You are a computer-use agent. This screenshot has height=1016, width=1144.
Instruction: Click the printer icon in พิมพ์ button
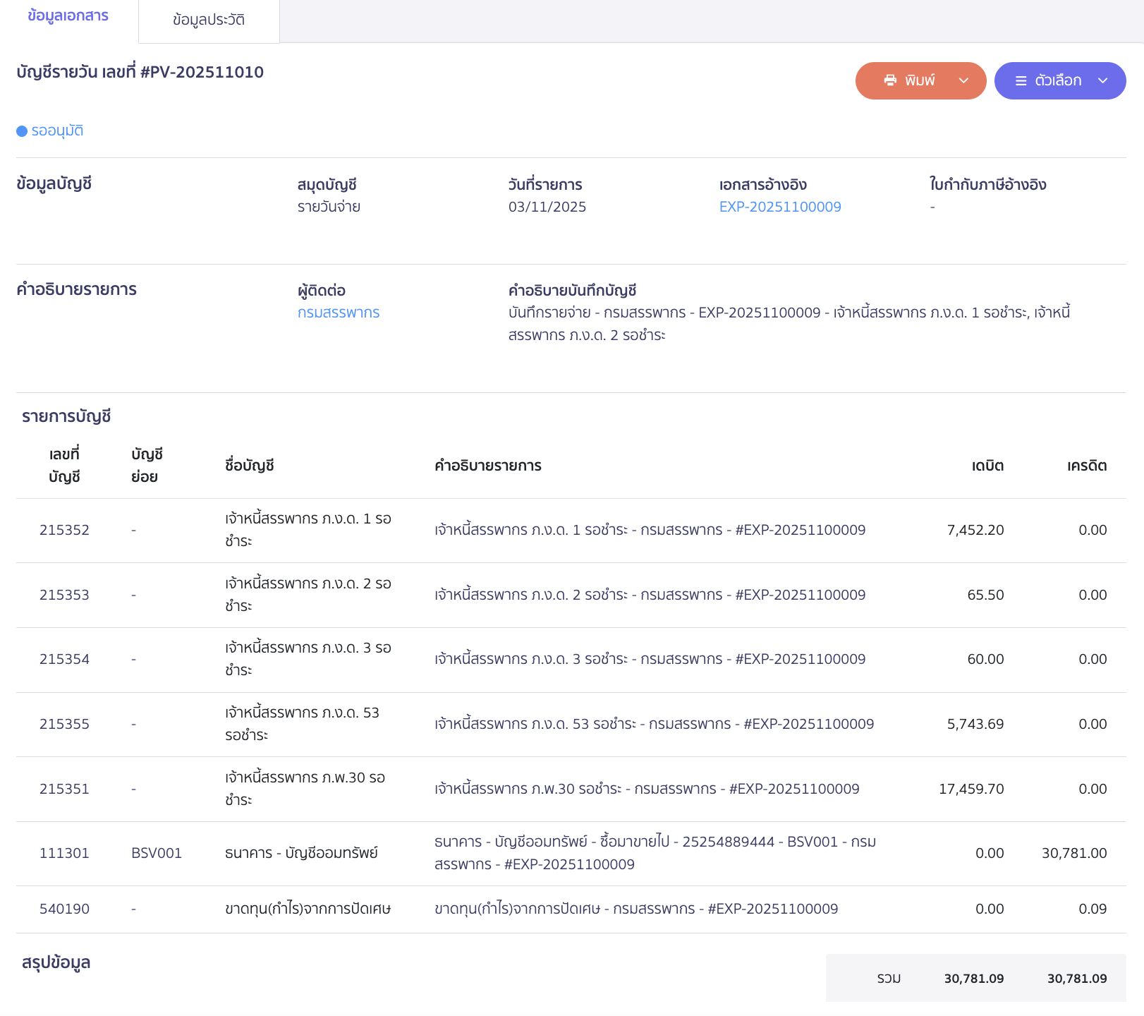coord(890,80)
